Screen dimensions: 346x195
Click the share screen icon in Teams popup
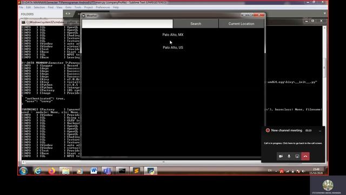coord(297,157)
